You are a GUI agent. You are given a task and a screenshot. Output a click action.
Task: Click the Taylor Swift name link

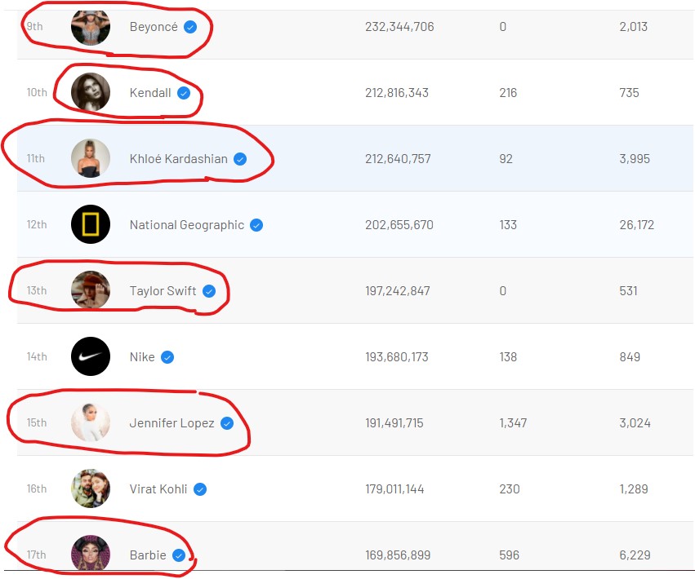(163, 291)
